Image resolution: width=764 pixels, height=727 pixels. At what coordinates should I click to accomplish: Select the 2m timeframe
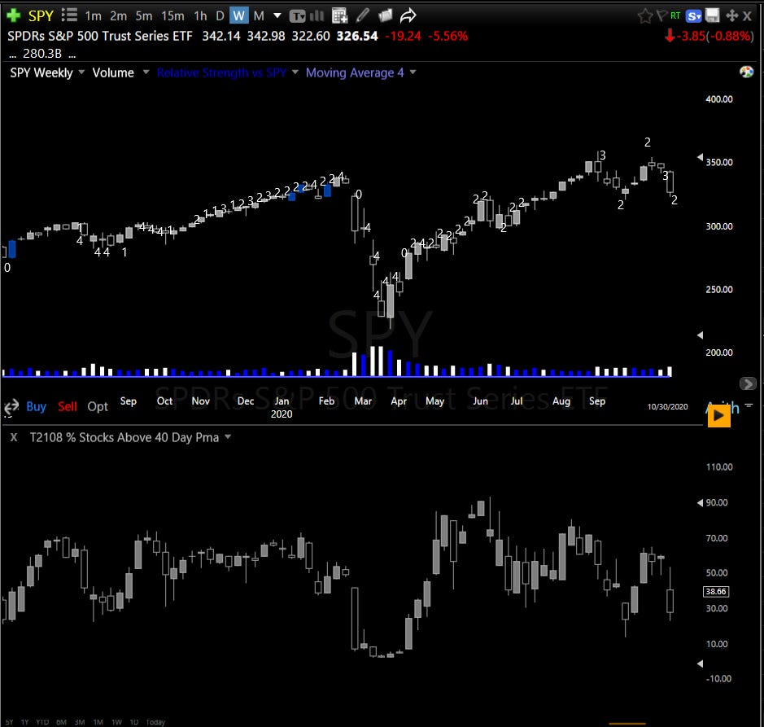(119, 16)
